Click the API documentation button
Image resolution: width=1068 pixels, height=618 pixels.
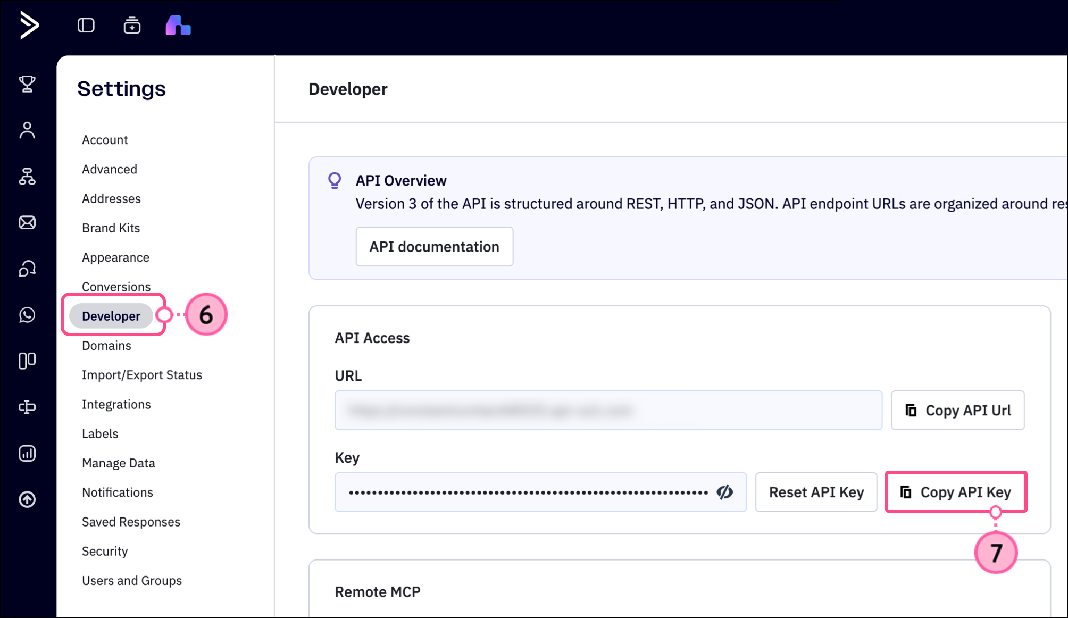tap(435, 247)
